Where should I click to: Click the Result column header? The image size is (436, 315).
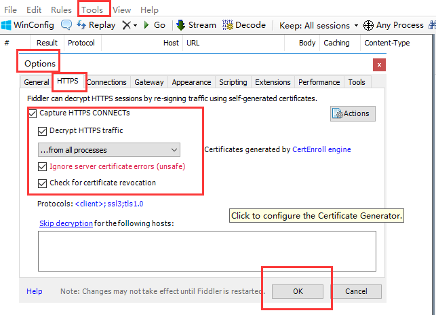(47, 43)
